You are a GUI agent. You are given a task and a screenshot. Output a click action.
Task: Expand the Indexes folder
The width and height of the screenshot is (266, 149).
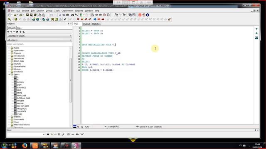(9, 117)
